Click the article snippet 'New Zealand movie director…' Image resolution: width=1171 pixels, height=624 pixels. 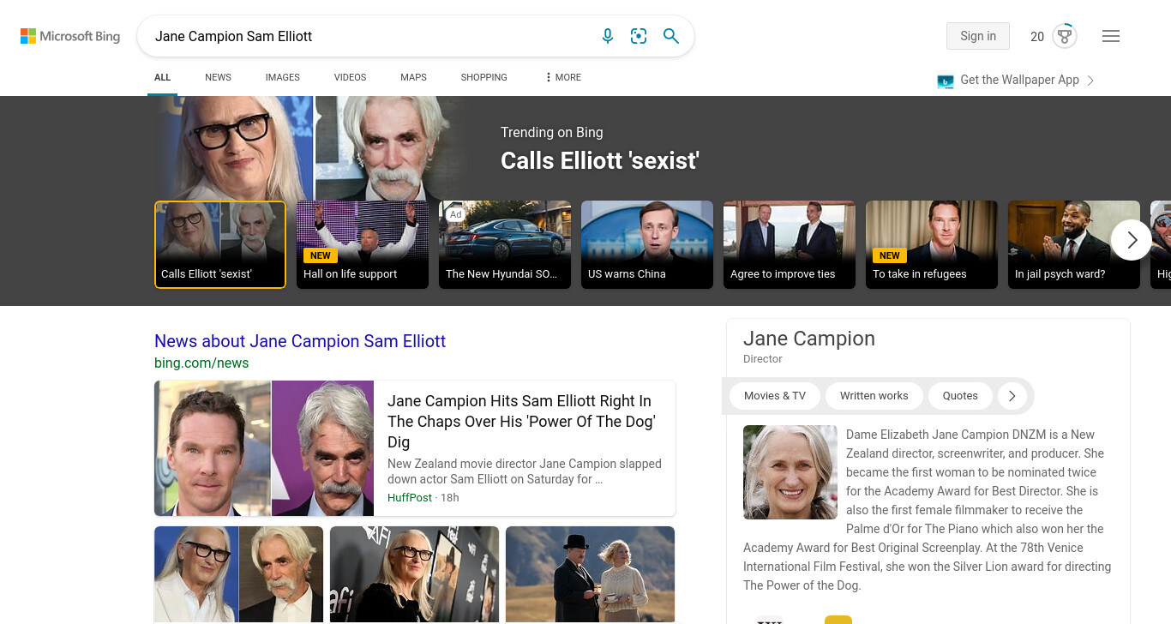pos(525,471)
